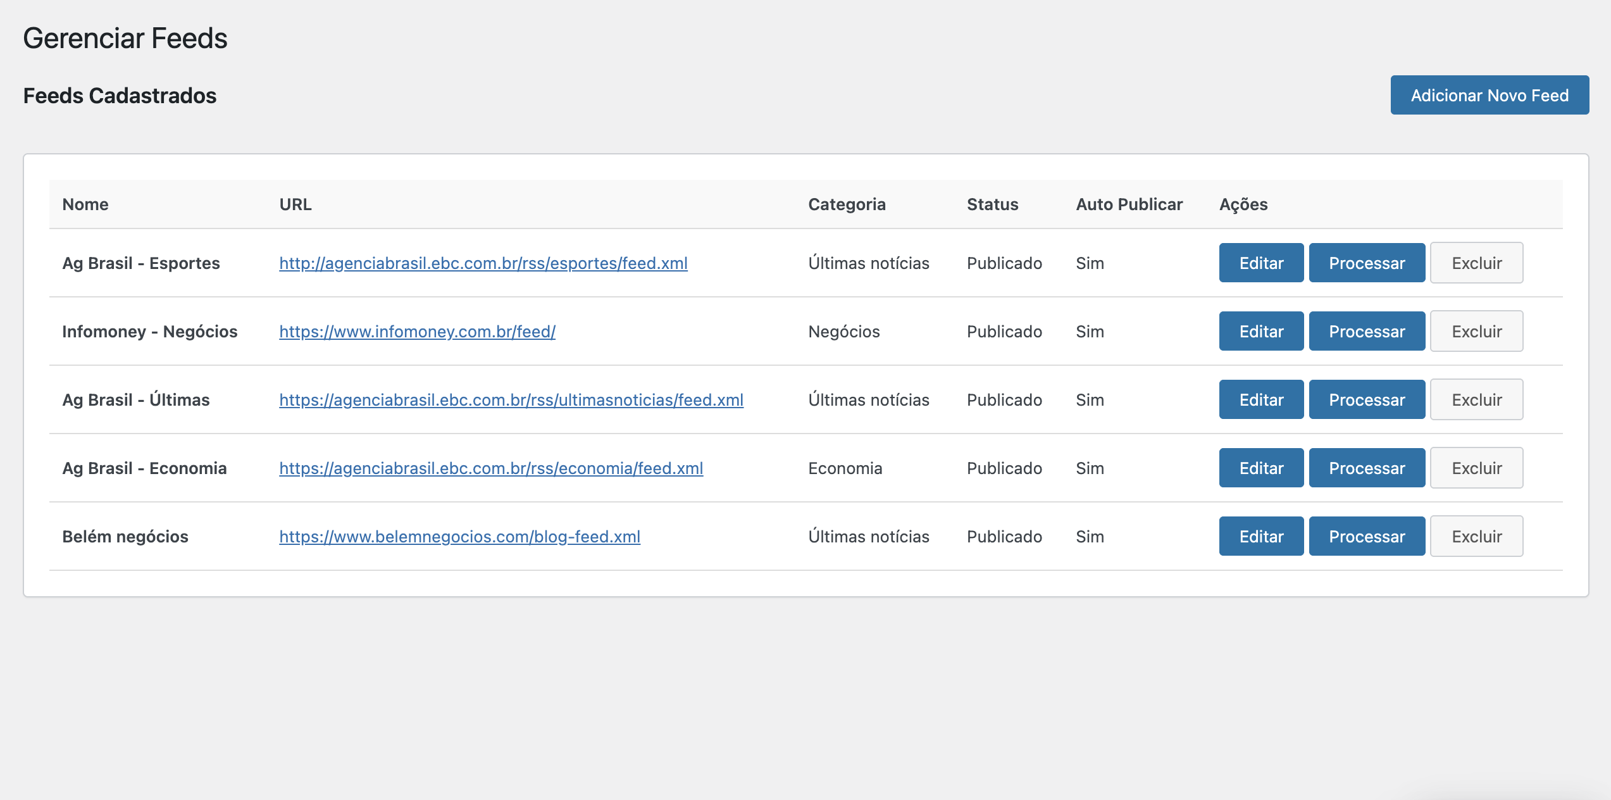Screen dimensions: 1611x800
Task: Delete the Infomoney - Negócios feed
Action: coord(1476,331)
